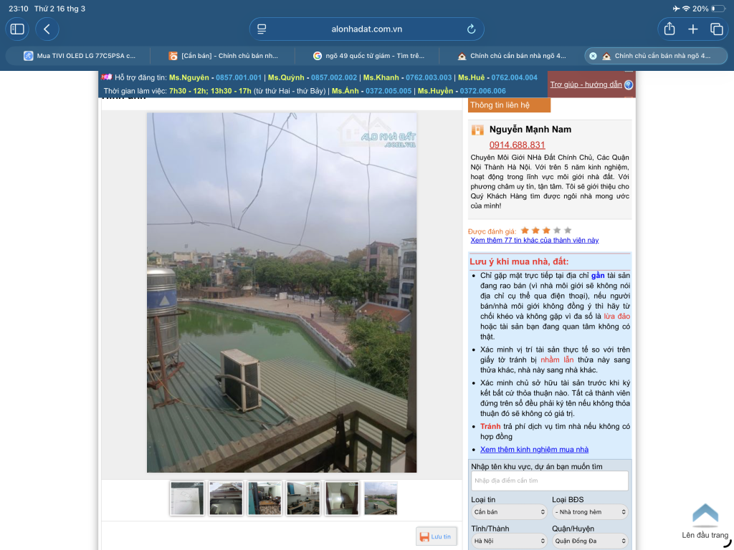Open the Share sheet icon
Image resolution: width=734 pixels, height=550 pixels.
tap(669, 29)
